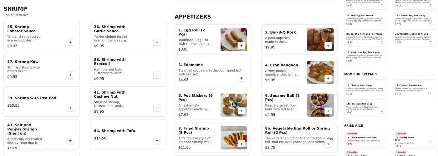Image resolution: width=438 pixels, height=156 pixels.
Task: Add Shrimp with Pea Pod item
Action: coord(70,108)
